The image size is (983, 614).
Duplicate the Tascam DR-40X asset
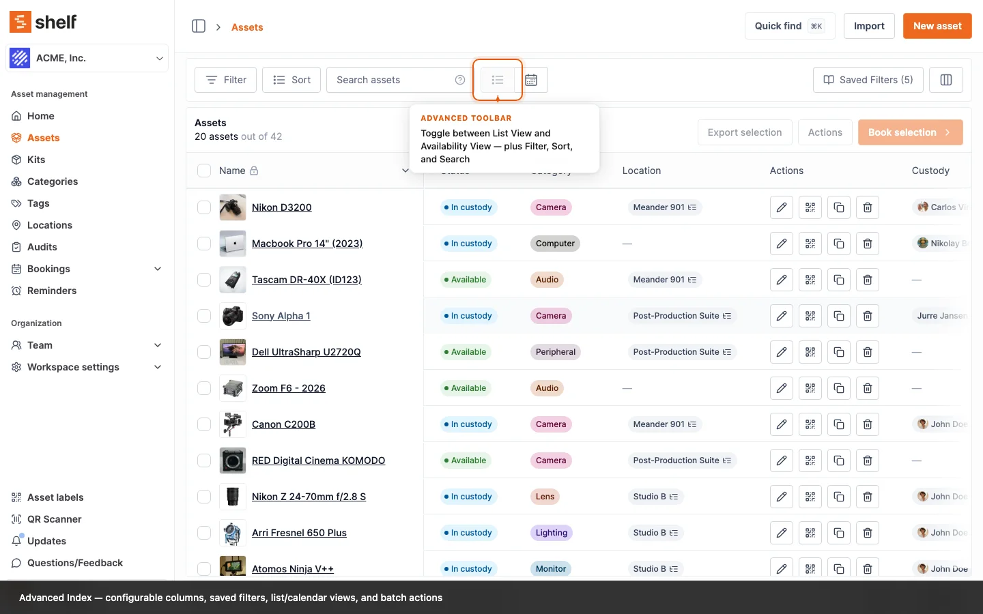point(839,280)
